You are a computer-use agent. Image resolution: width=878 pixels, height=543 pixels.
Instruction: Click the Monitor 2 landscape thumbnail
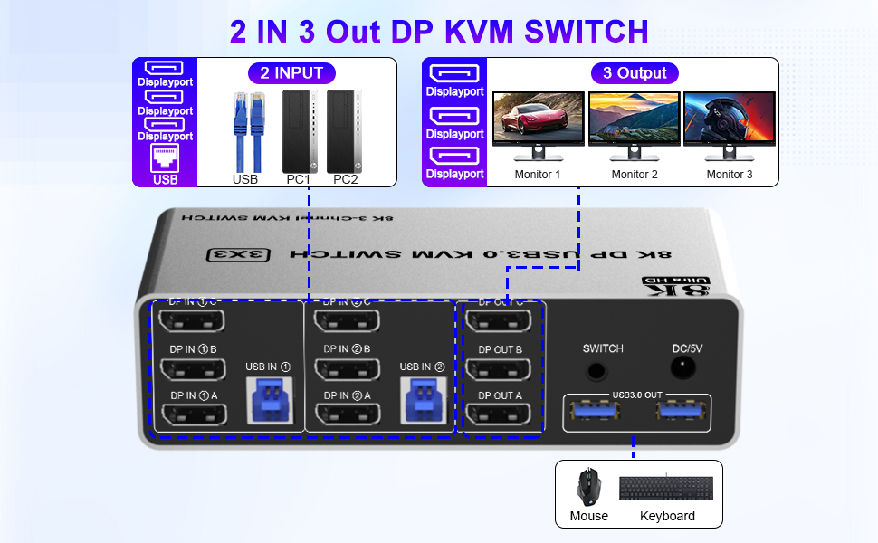(634, 119)
